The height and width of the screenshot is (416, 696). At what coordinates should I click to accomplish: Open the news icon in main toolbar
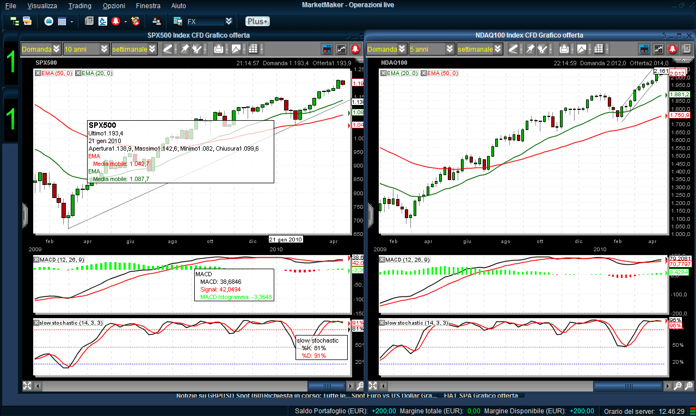89,21
